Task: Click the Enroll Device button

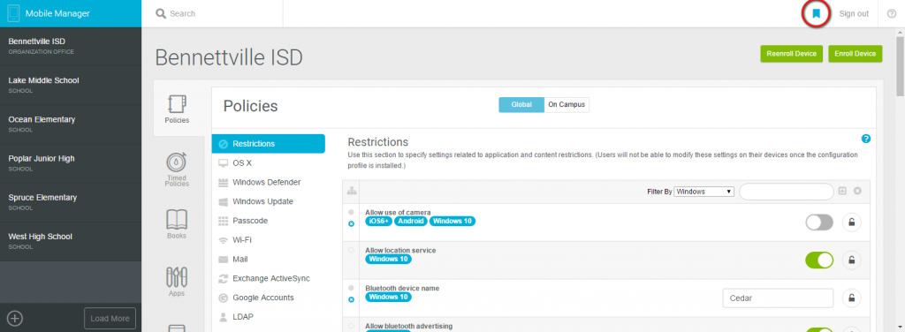Action: tap(856, 54)
